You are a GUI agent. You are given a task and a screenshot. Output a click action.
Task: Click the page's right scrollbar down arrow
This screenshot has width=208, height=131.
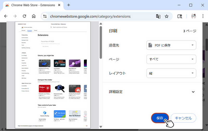206,125
